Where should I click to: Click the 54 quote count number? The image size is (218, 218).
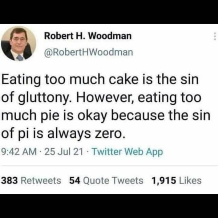click(75, 180)
